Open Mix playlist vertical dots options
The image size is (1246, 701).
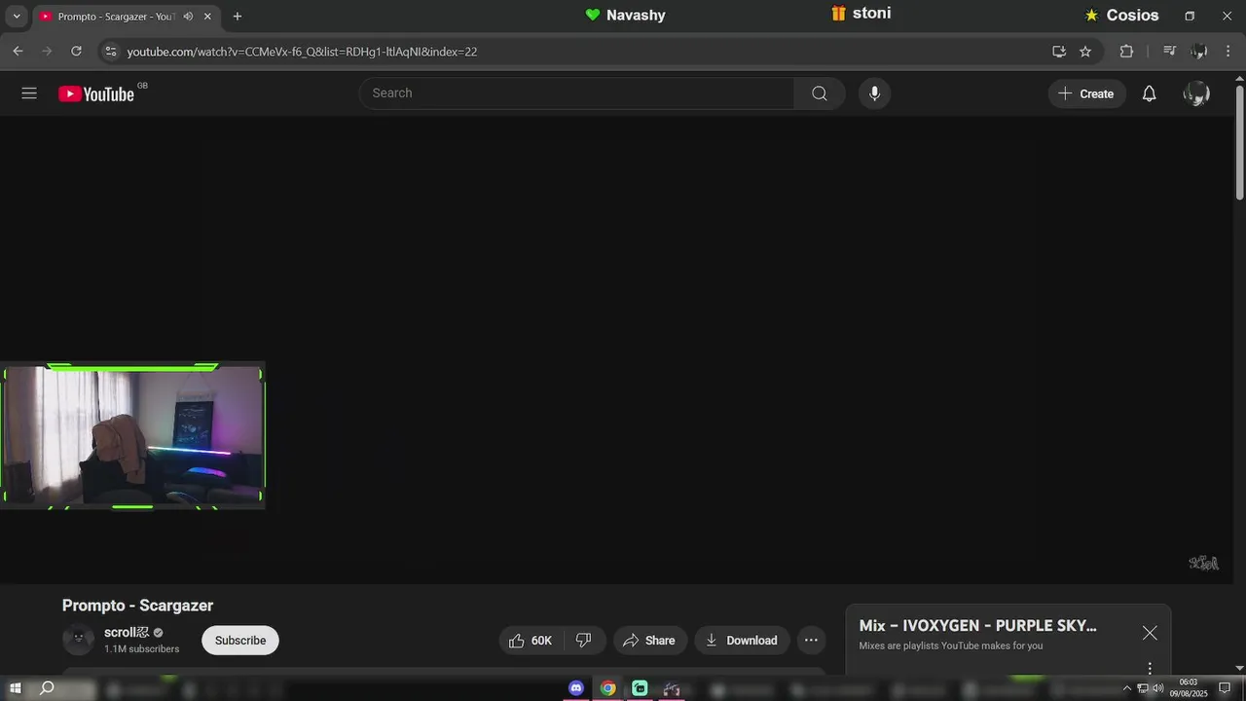pyautogui.click(x=1150, y=668)
